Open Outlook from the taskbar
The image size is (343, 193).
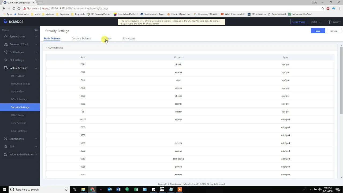tap(110, 190)
